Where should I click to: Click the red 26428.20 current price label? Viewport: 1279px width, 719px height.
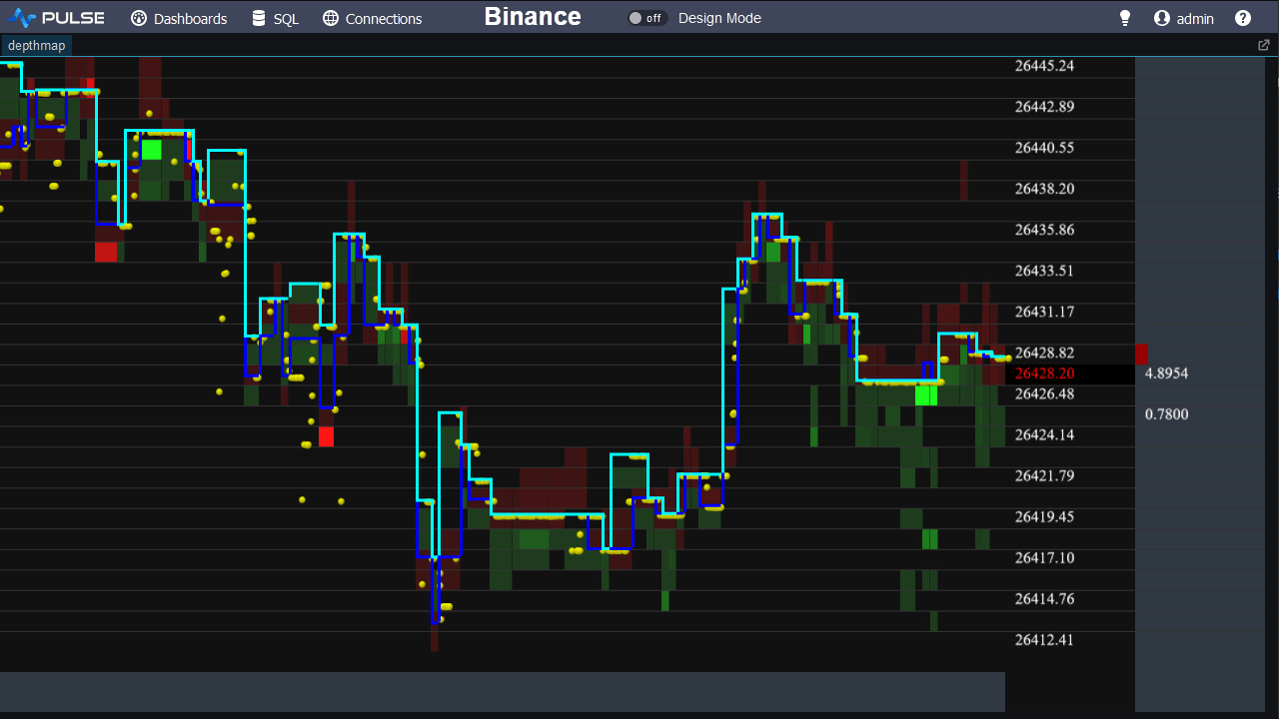tap(1044, 373)
